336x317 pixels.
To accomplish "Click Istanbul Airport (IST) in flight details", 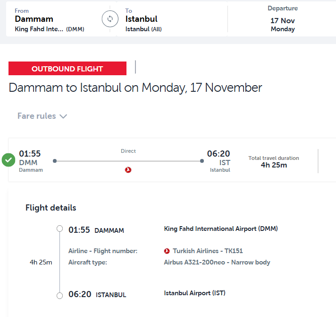I will [194, 293].
